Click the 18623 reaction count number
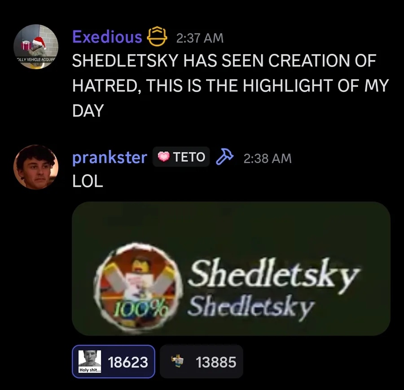Viewport: 404px width, 390px height. point(128,362)
